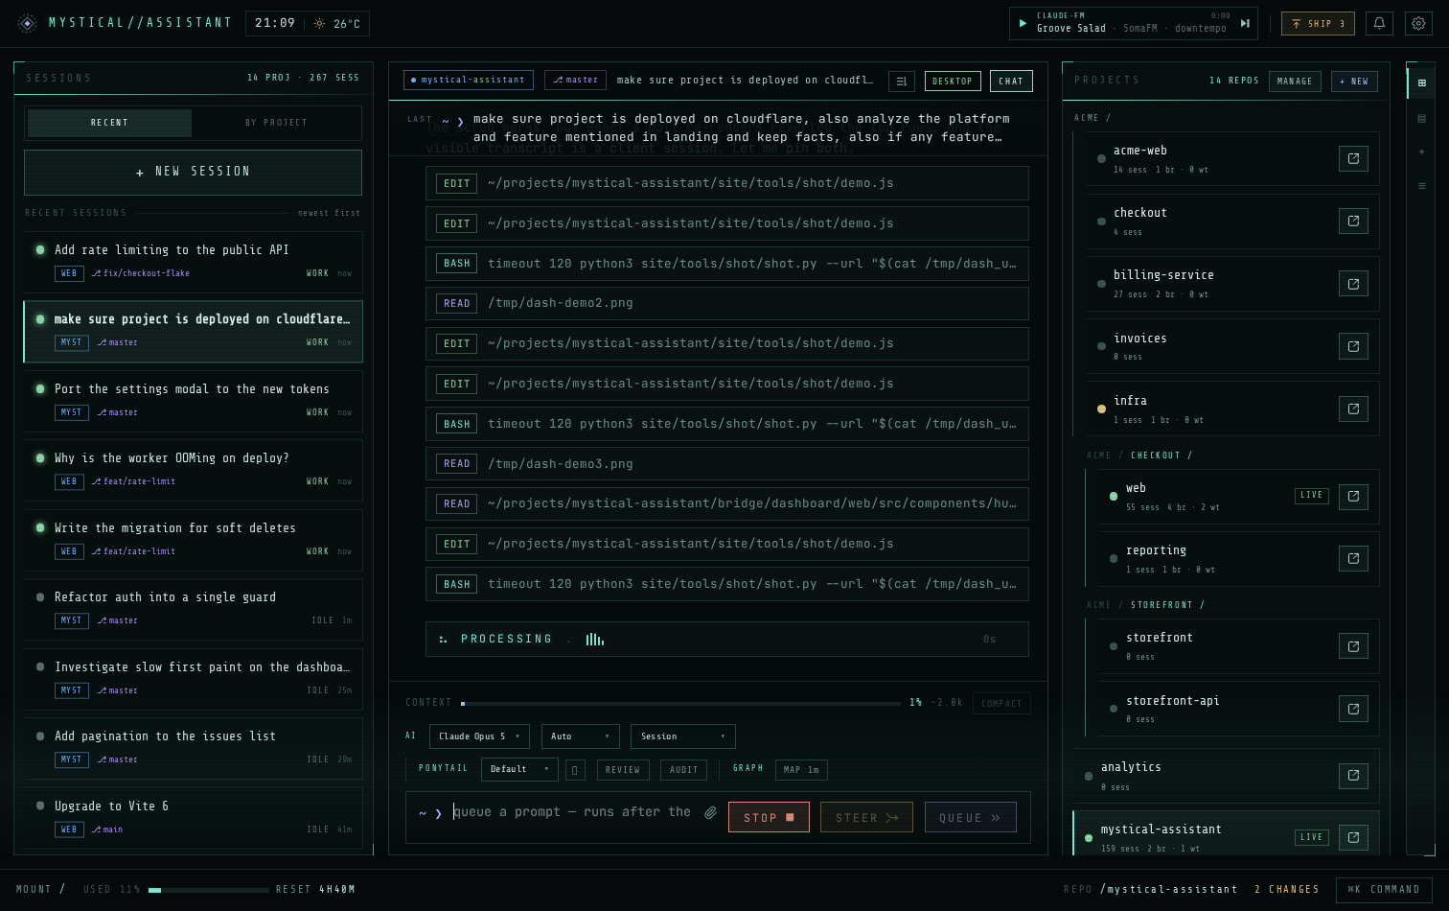Select stacked rows icon in right rail

point(1421,118)
